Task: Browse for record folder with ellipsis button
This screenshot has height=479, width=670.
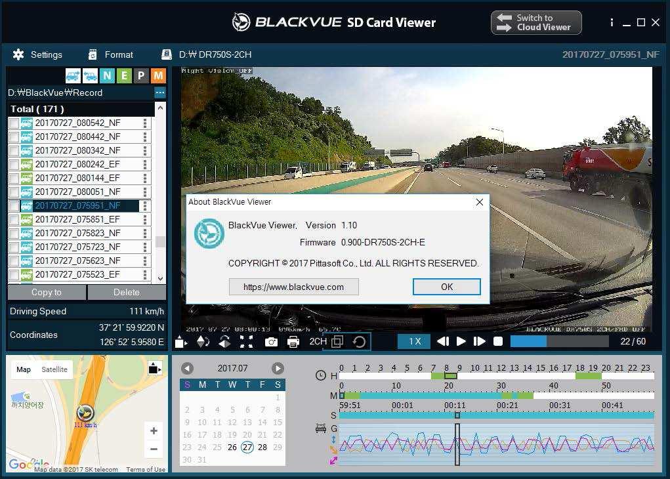Action: click(x=160, y=93)
